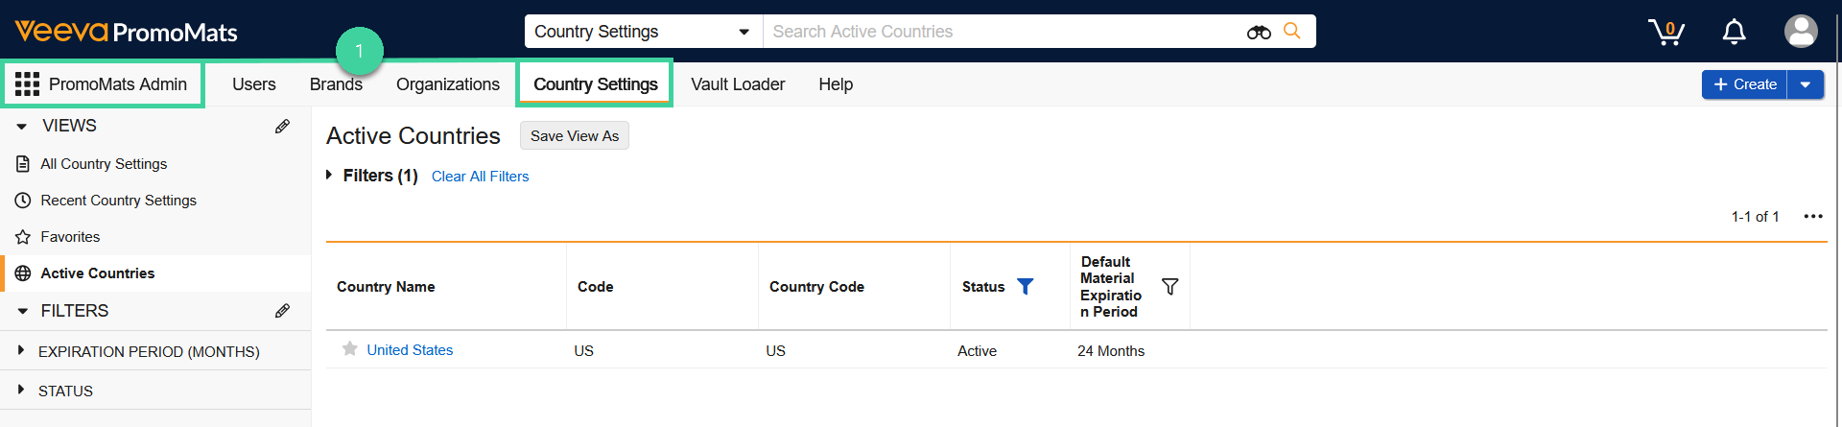Expand EXPIRATION PERIOD (MONTHS) filter
The height and width of the screenshot is (427, 1842).
21,351
